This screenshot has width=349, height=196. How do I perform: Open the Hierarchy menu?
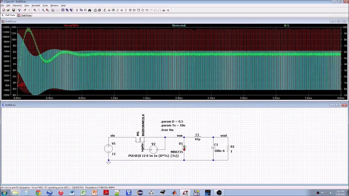(17, 5)
